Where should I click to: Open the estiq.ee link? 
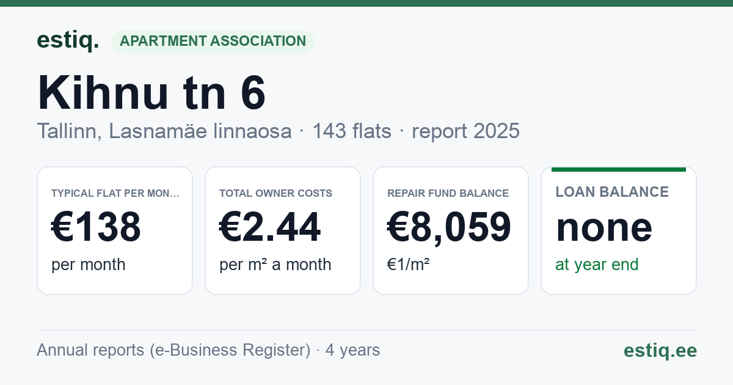660,350
